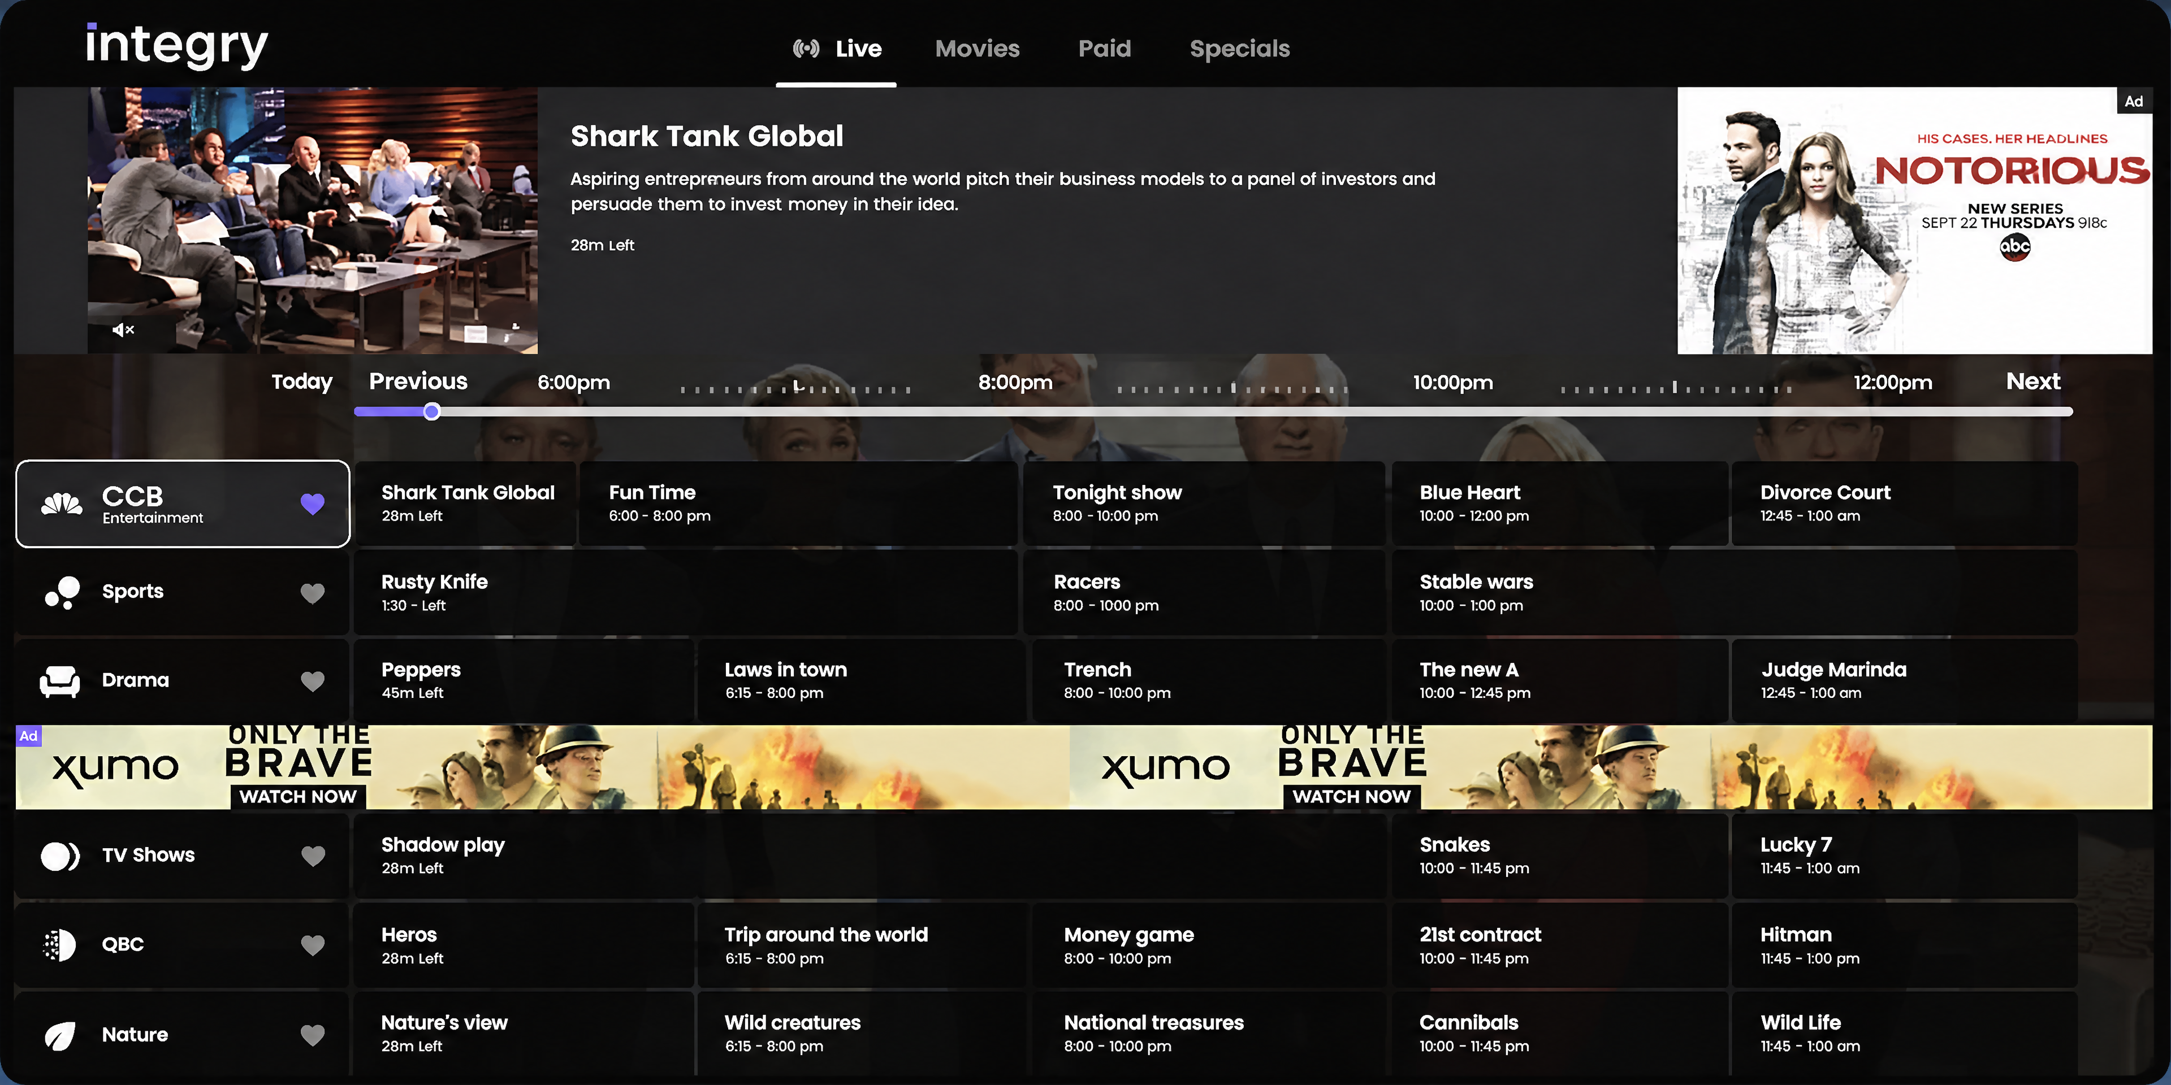Image resolution: width=2171 pixels, height=1085 pixels.
Task: Select Trip around the world program
Action: click(862, 945)
